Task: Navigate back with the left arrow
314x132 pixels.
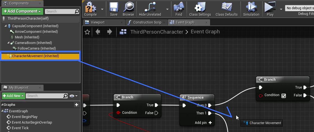Action: click(98, 32)
